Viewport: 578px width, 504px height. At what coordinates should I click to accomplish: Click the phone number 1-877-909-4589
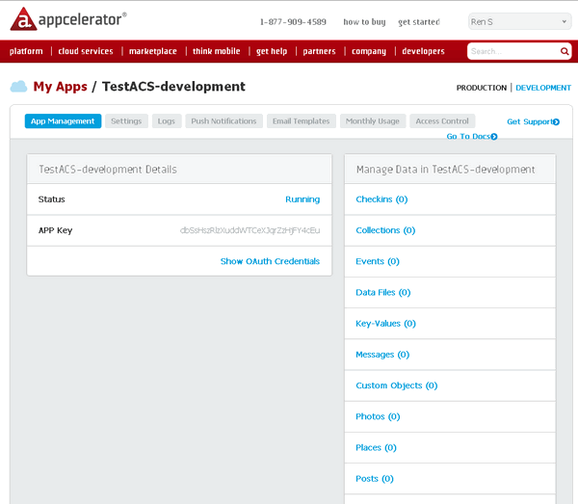tap(293, 22)
